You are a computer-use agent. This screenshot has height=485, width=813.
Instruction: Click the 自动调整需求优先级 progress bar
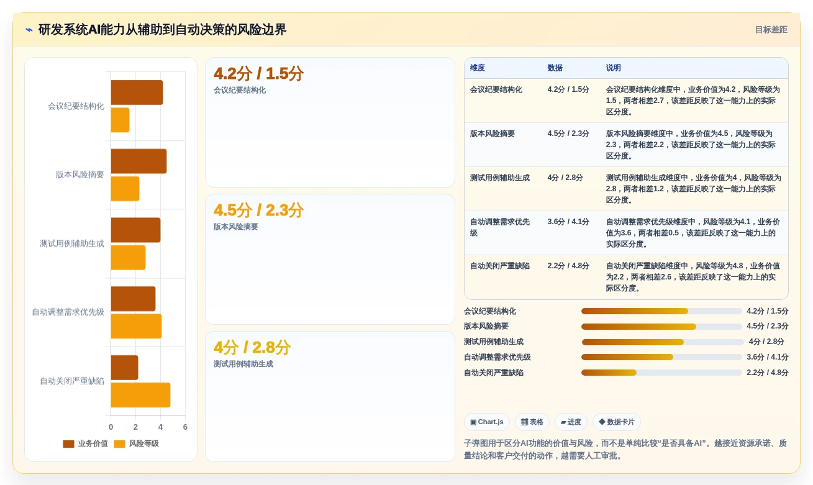click(x=661, y=357)
